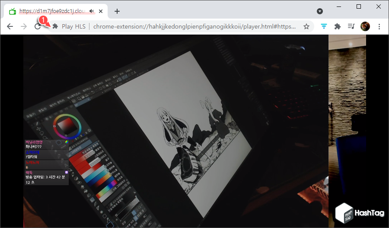Click the Play HLS extension label

pyautogui.click(x=73, y=26)
